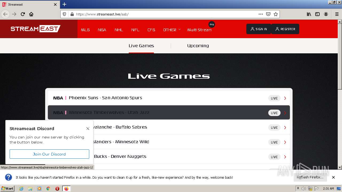
Task: Click the Firefox forward arrow button
Action: (14, 14)
